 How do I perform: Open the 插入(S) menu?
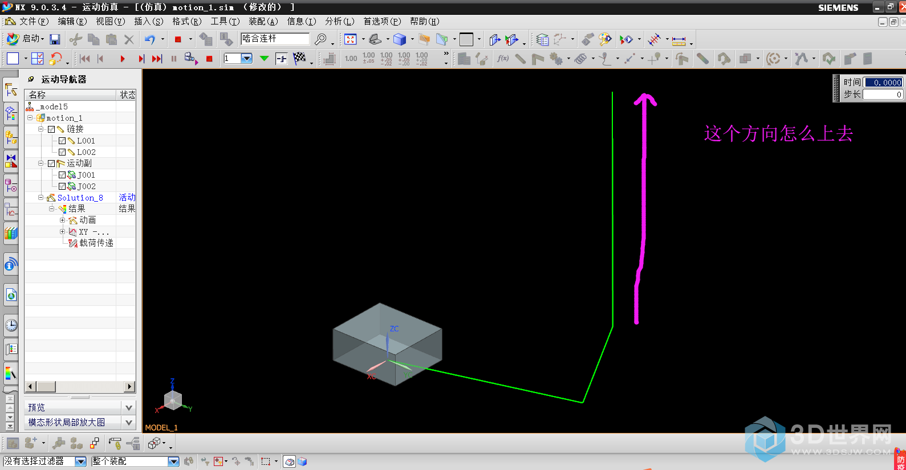click(x=148, y=21)
